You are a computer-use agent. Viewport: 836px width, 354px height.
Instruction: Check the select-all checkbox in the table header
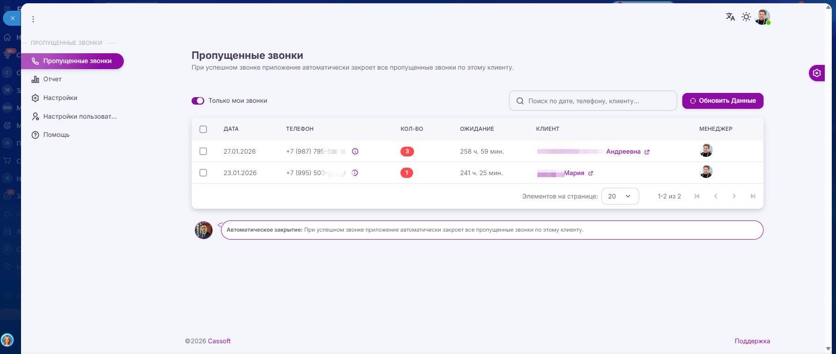pos(203,129)
